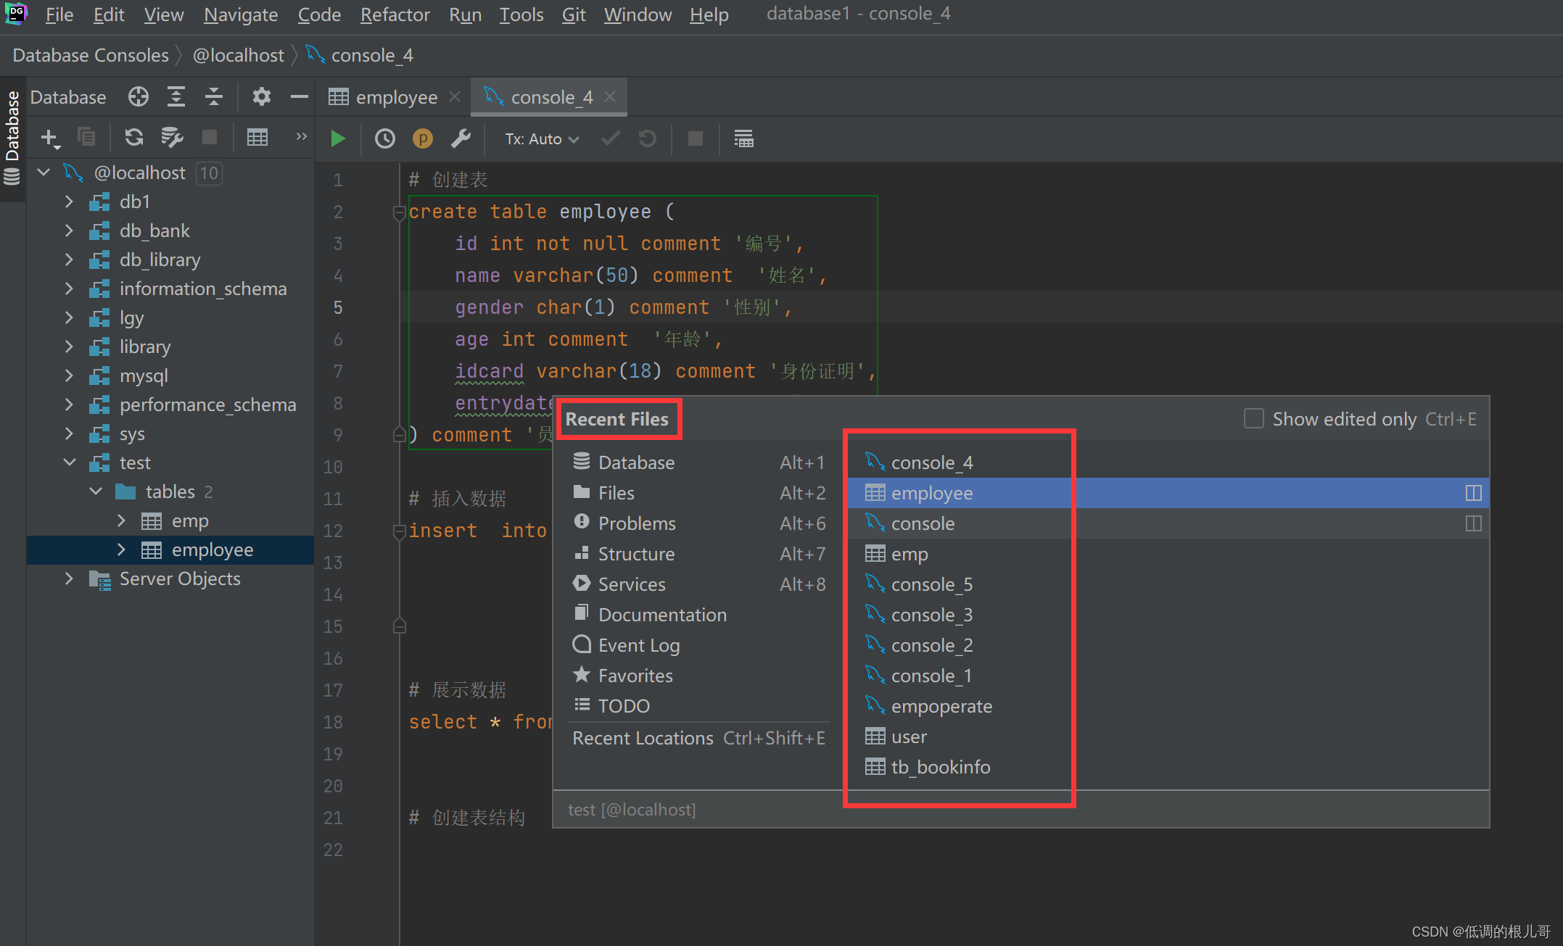Select the emp table in the tree

tap(190, 520)
